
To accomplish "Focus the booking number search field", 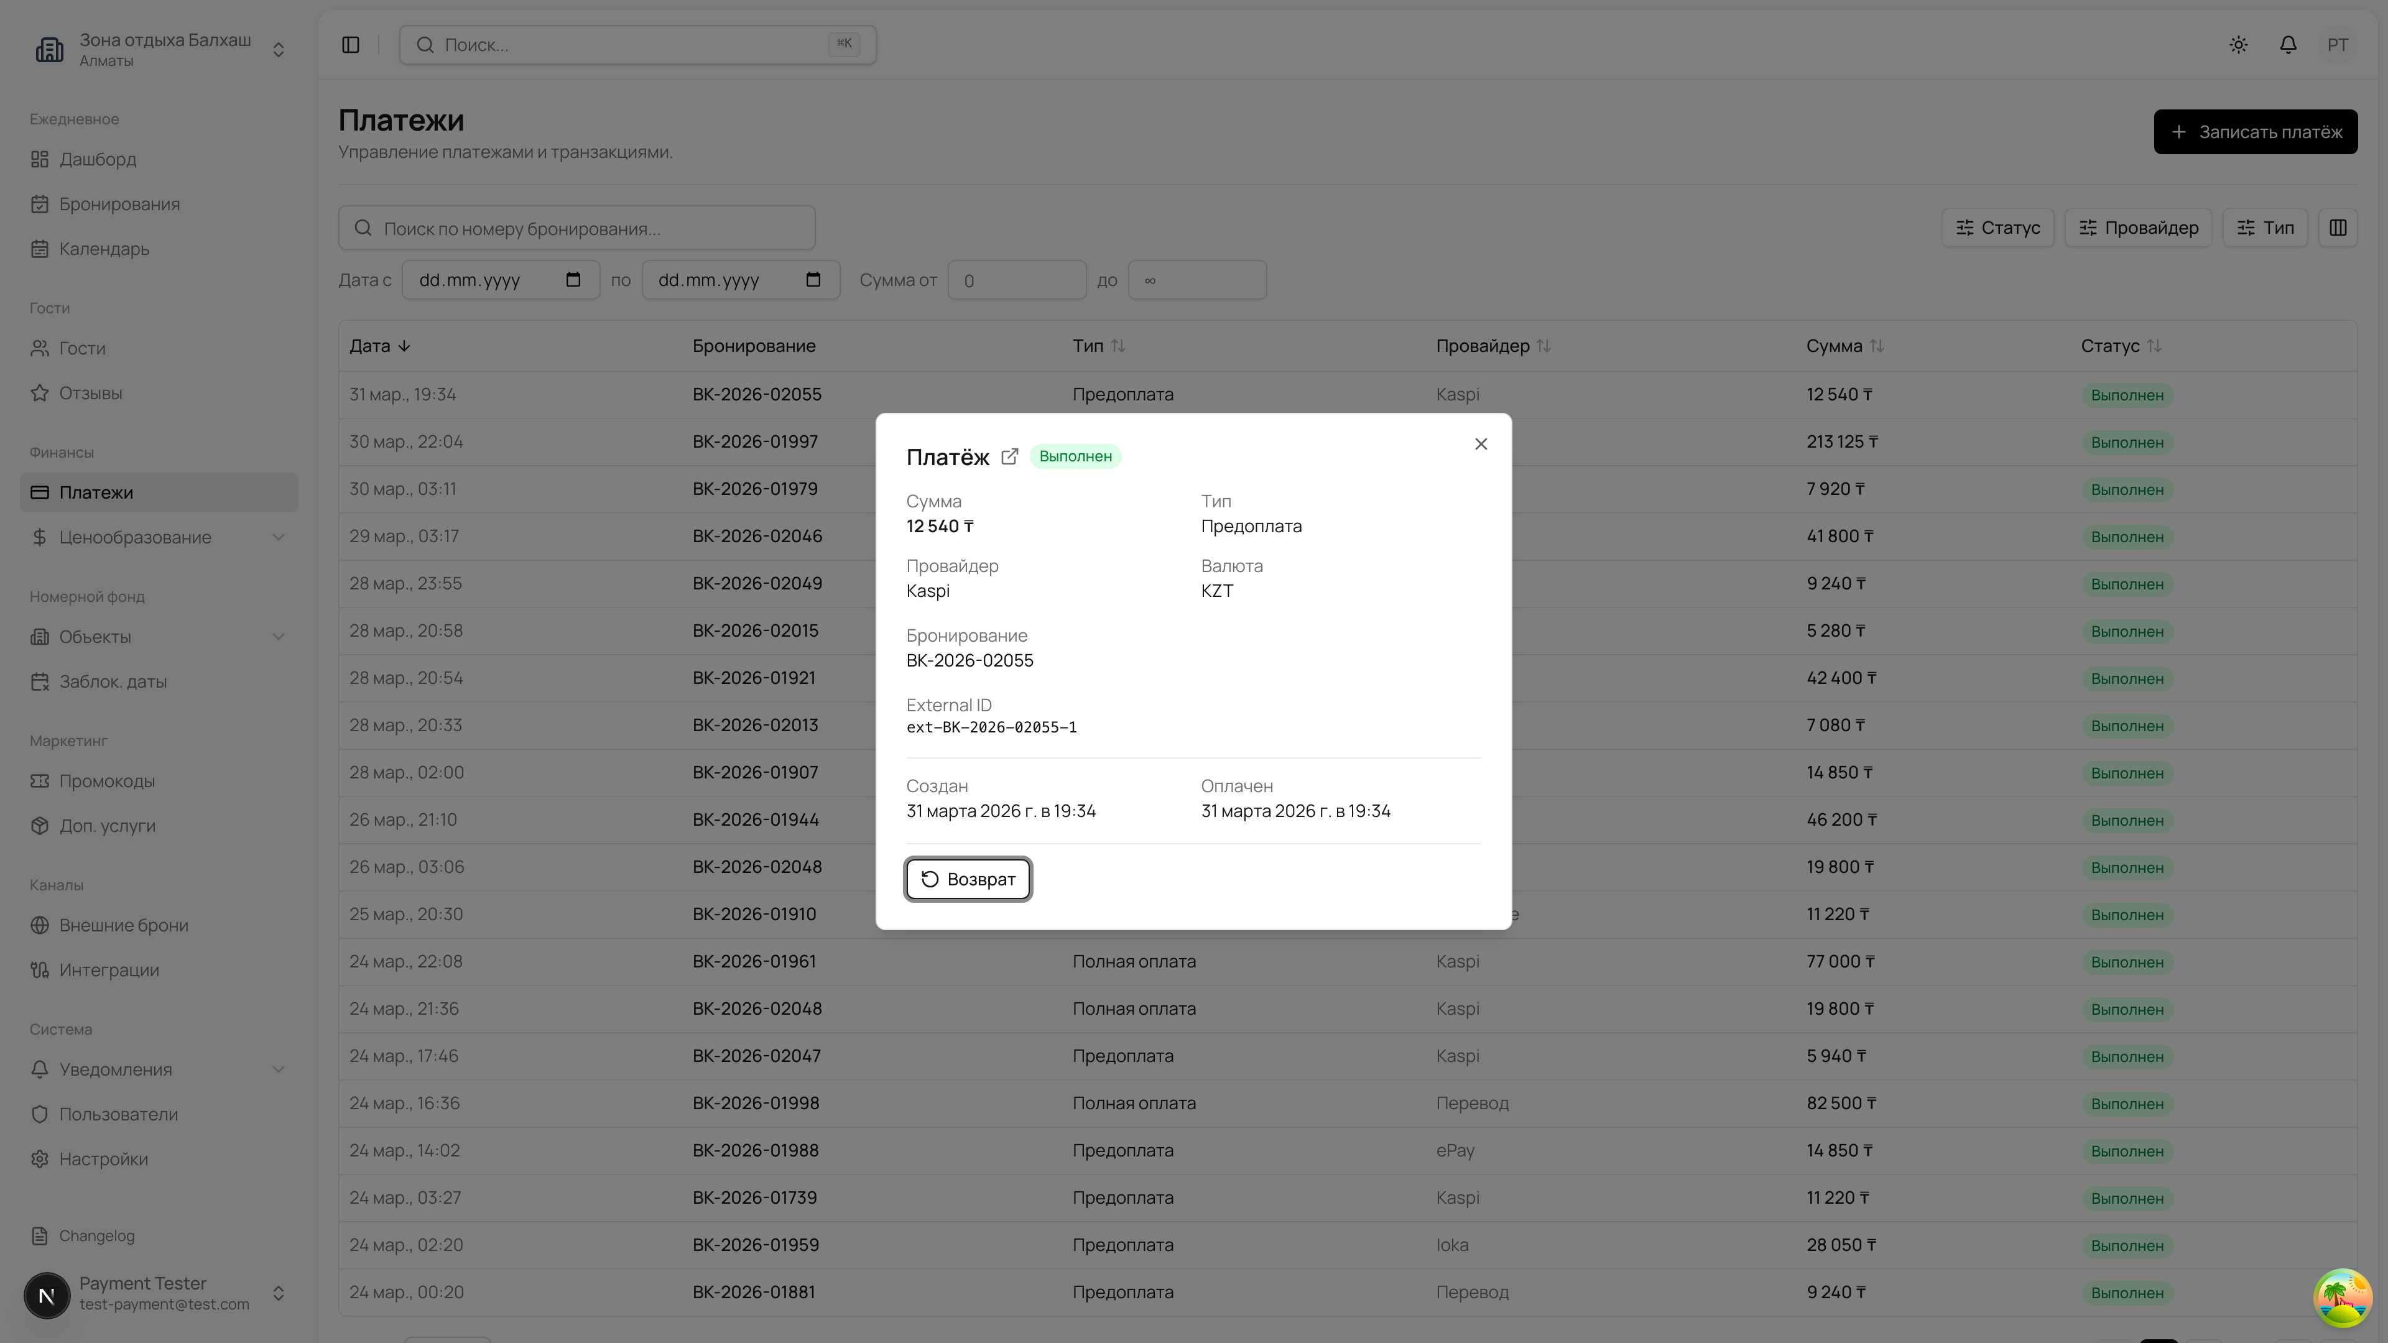I will click(x=576, y=228).
